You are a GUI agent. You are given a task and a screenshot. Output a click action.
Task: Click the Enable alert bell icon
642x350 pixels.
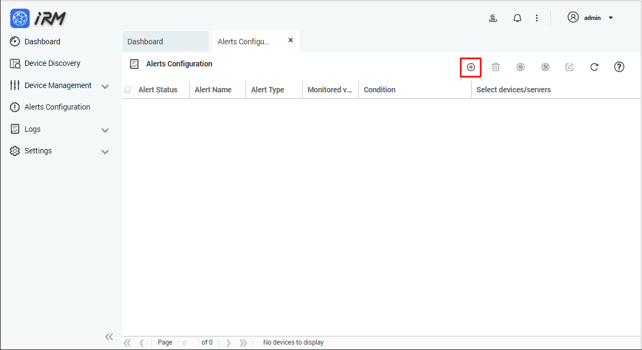click(520, 67)
